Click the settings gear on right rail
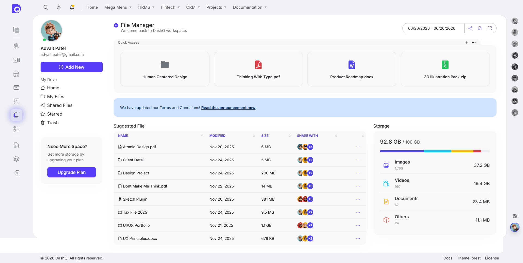Screen dimensions: 523x263 (515, 216)
